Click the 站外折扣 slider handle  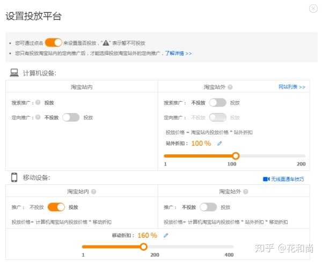[235, 156]
